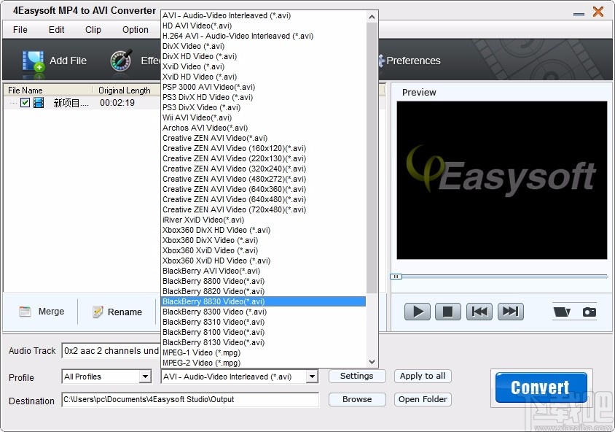Uncheck the 新项目 file checkbox
The image size is (615, 432).
click(25, 103)
